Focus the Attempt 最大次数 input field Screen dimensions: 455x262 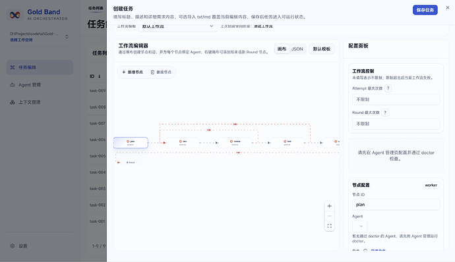(x=396, y=99)
